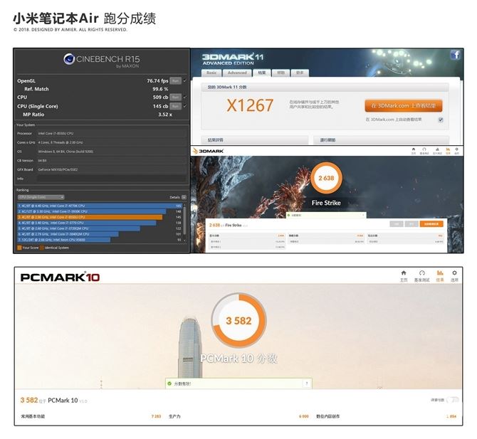Click the Digital Content Creation score in PCMark 10
Viewport: 477px width, 439px height.
coord(451,416)
